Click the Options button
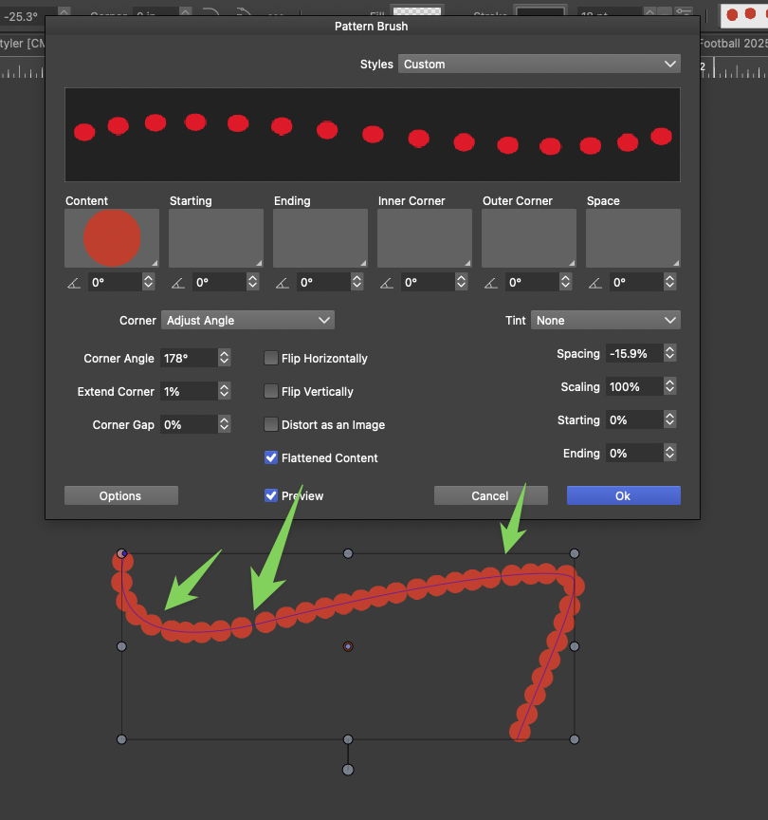The width and height of the screenshot is (768, 820). point(120,496)
